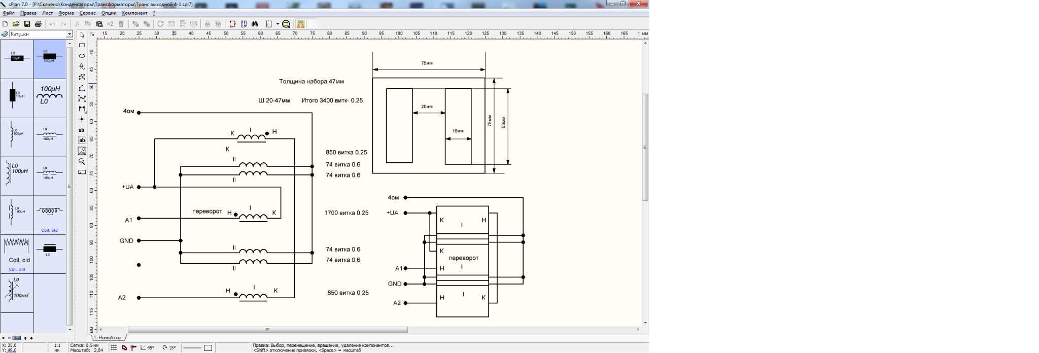Select the magnifier Zoom tool in side strip

pos(82,162)
